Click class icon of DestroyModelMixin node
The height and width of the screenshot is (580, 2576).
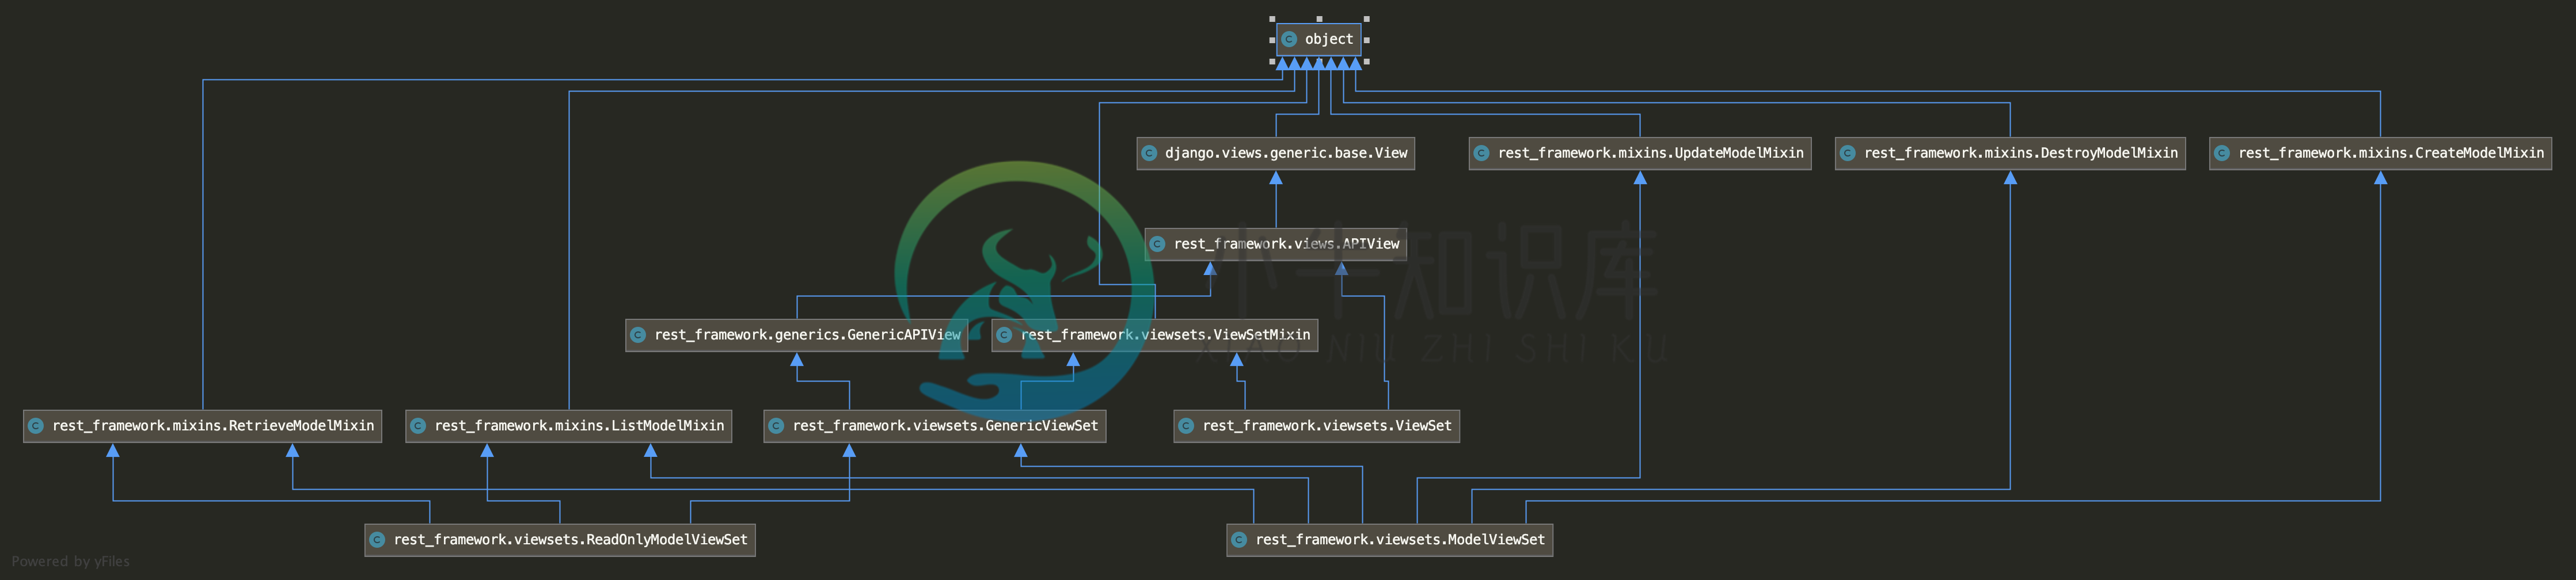[1848, 153]
